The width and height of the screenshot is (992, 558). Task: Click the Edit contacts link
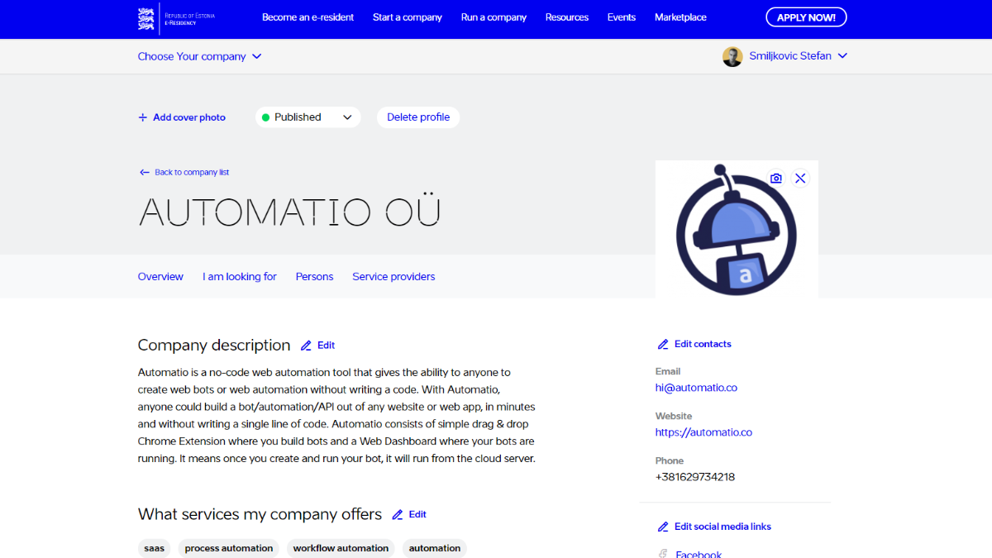tap(694, 344)
